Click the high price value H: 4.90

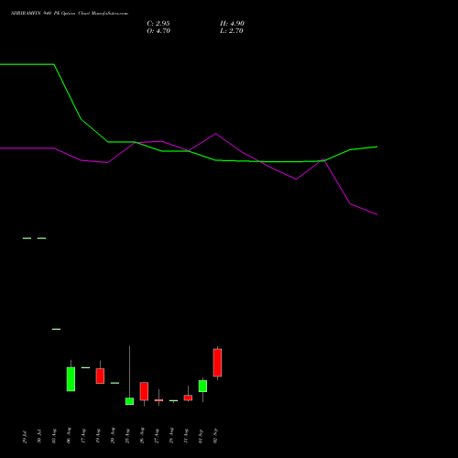(x=232, y=24)
